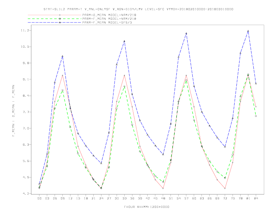Screen dimensions: 279x216
Task: Click blue GFS triangle peak at hour 57
Action: (x=186, y=33)
